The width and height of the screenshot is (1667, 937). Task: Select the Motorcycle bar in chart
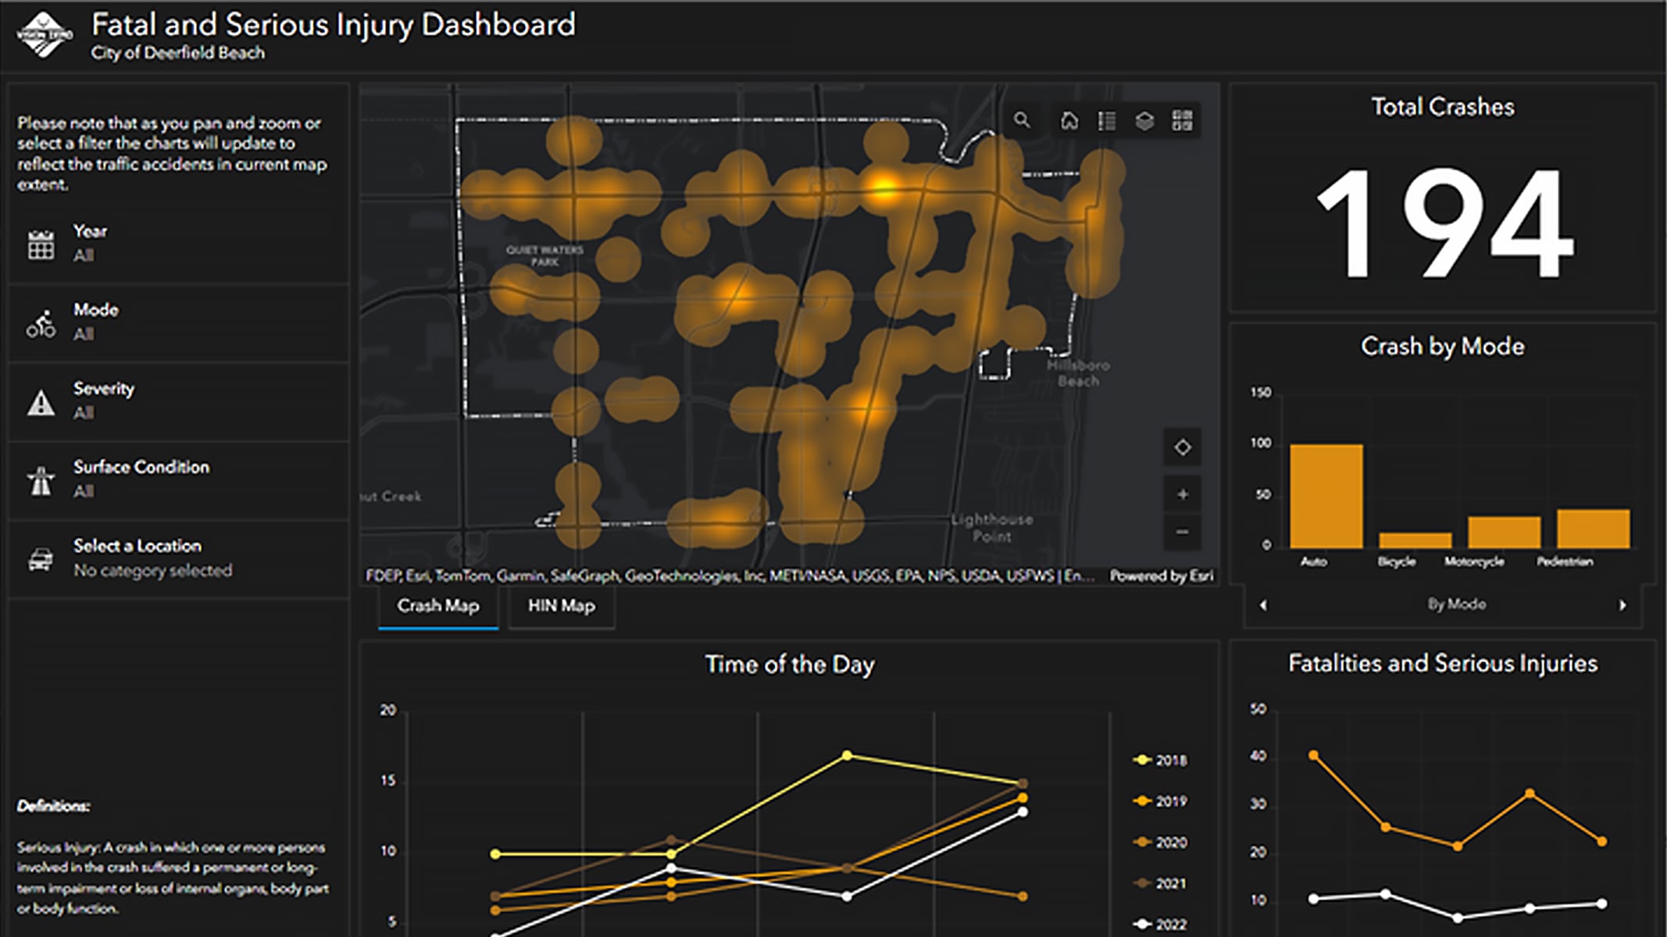click(1505, 532)
